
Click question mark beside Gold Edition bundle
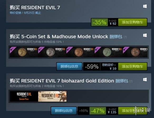(131, 81)
